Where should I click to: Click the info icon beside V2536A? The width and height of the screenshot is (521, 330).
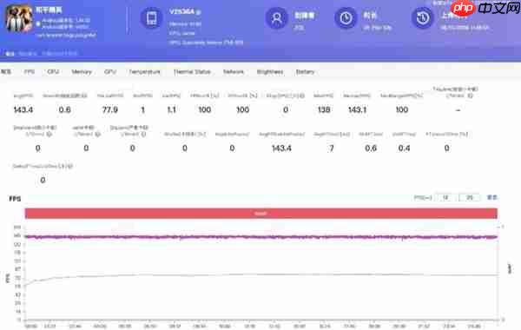pyautogui.click(x=198, y=12)
